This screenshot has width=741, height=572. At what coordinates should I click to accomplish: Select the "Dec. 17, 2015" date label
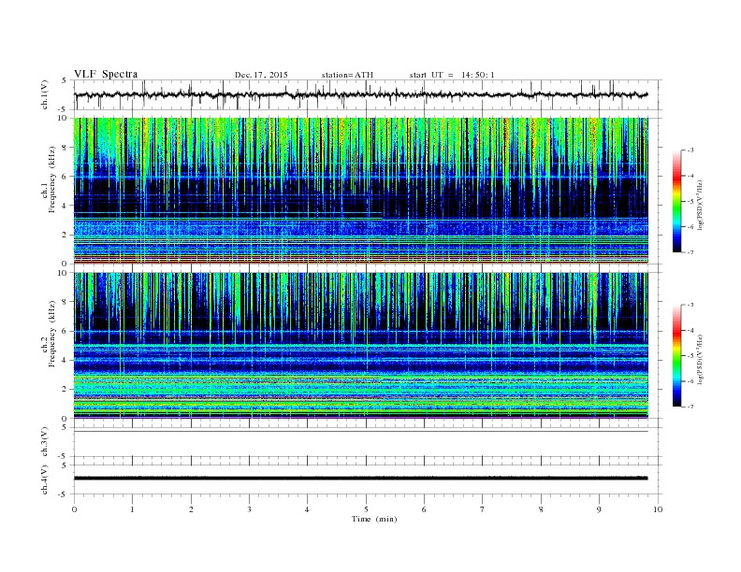[x=261, y=75]
